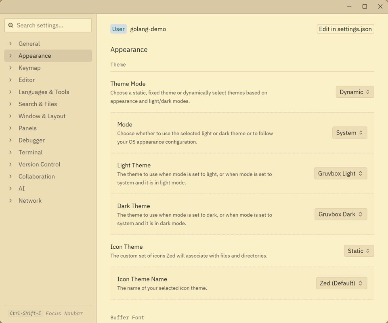388x323 pixels.
Task: Expand the Editor chevron arrow
Action: 10,80
